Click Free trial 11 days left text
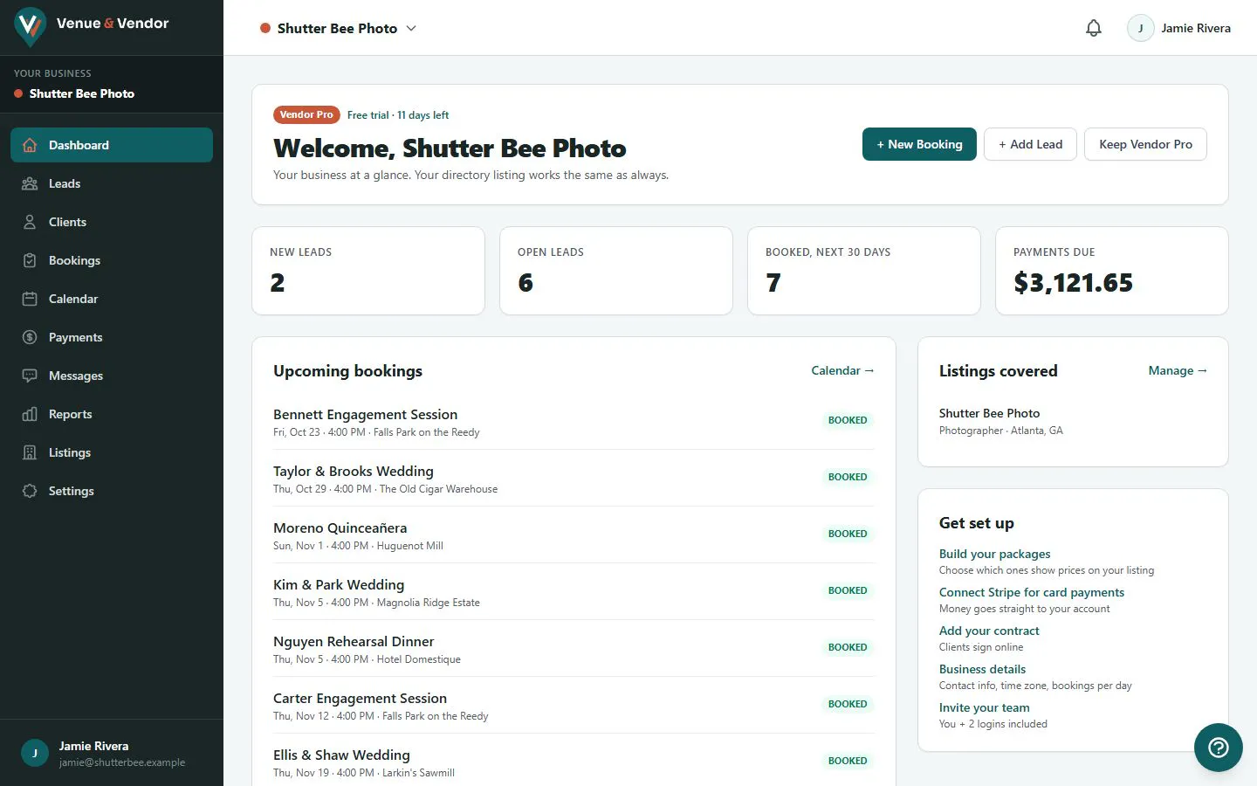This screenshot has width=1257, height=786. (398, 114)
